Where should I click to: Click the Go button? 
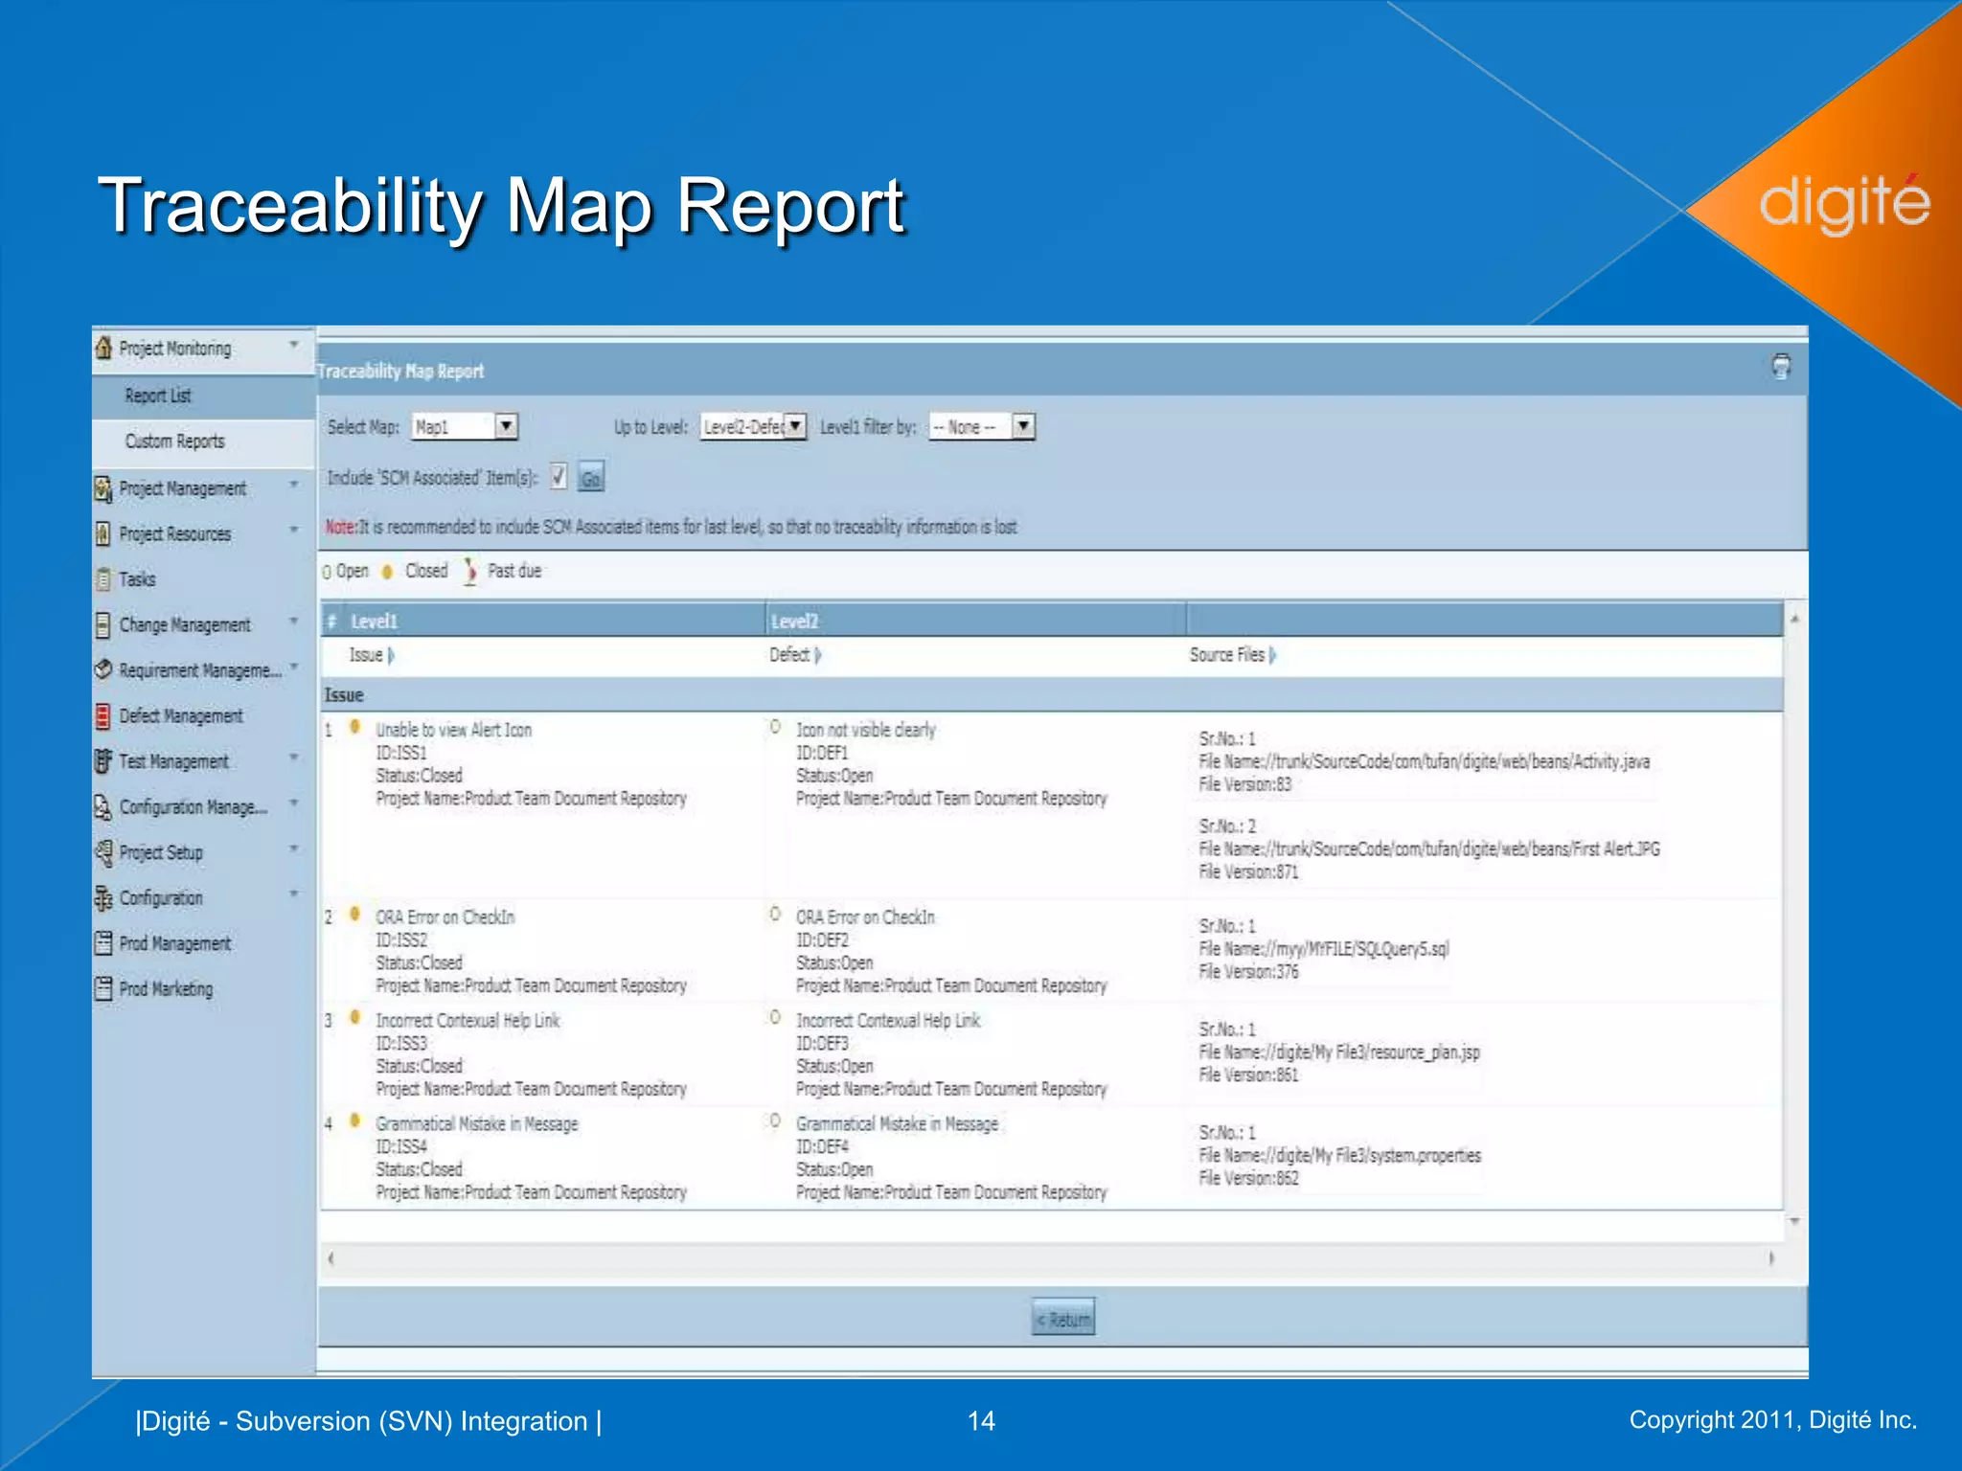click(591, 477)
